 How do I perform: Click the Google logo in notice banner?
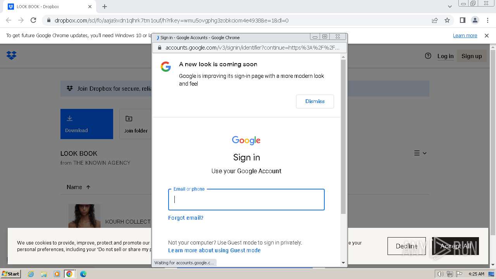pos(166,67)
